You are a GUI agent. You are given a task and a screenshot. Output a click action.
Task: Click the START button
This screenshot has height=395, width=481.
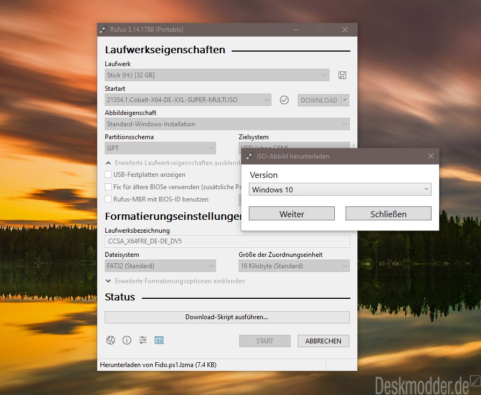click(265, 341)
